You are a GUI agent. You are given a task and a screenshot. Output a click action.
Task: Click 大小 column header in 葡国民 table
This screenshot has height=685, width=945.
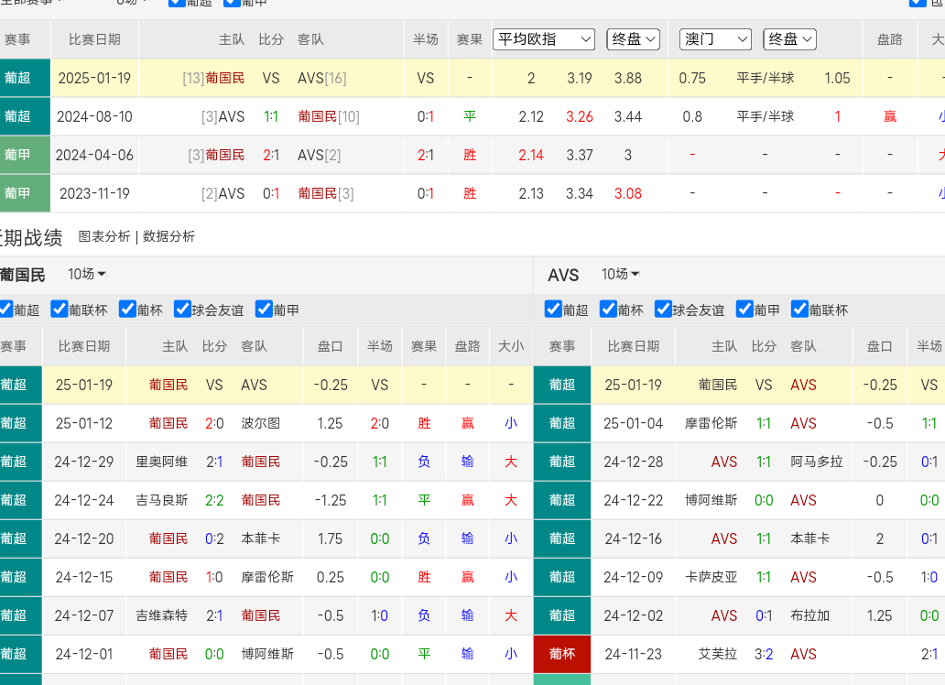tap(511, 346)
